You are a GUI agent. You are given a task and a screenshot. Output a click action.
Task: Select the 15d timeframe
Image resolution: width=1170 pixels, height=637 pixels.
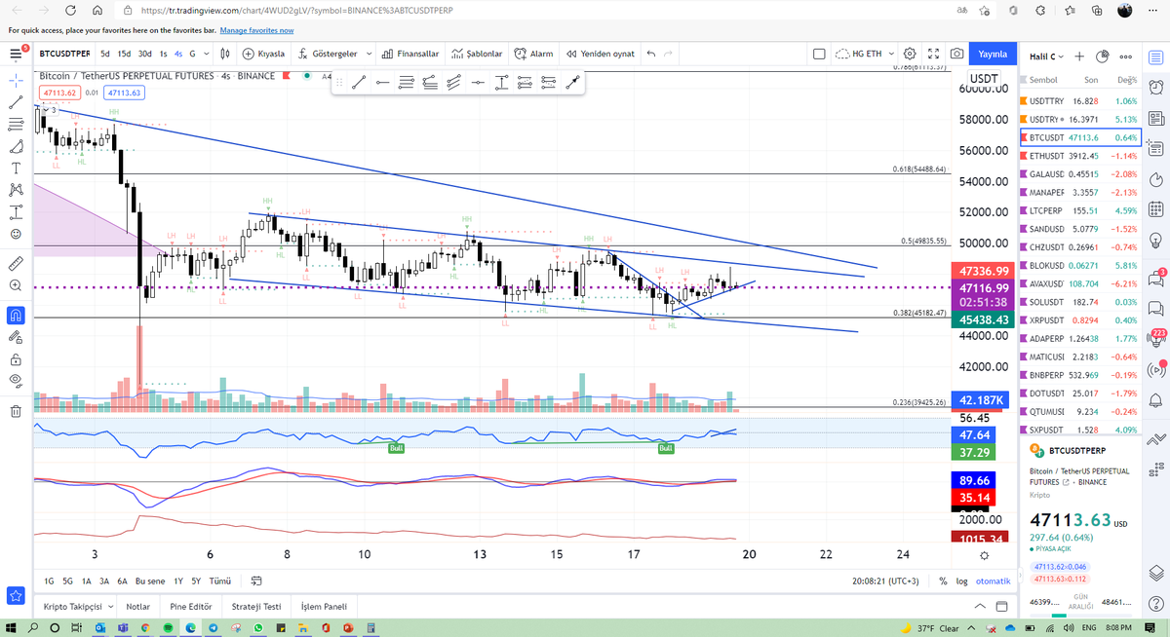(x=124, y=54)
